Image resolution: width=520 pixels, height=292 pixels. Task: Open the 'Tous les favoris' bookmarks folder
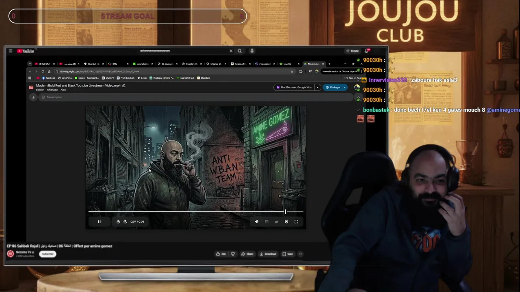coord(353,78)
